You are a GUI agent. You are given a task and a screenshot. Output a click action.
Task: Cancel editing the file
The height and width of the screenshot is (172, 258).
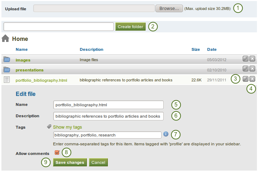pyautogui.click(x=98, y=162)
